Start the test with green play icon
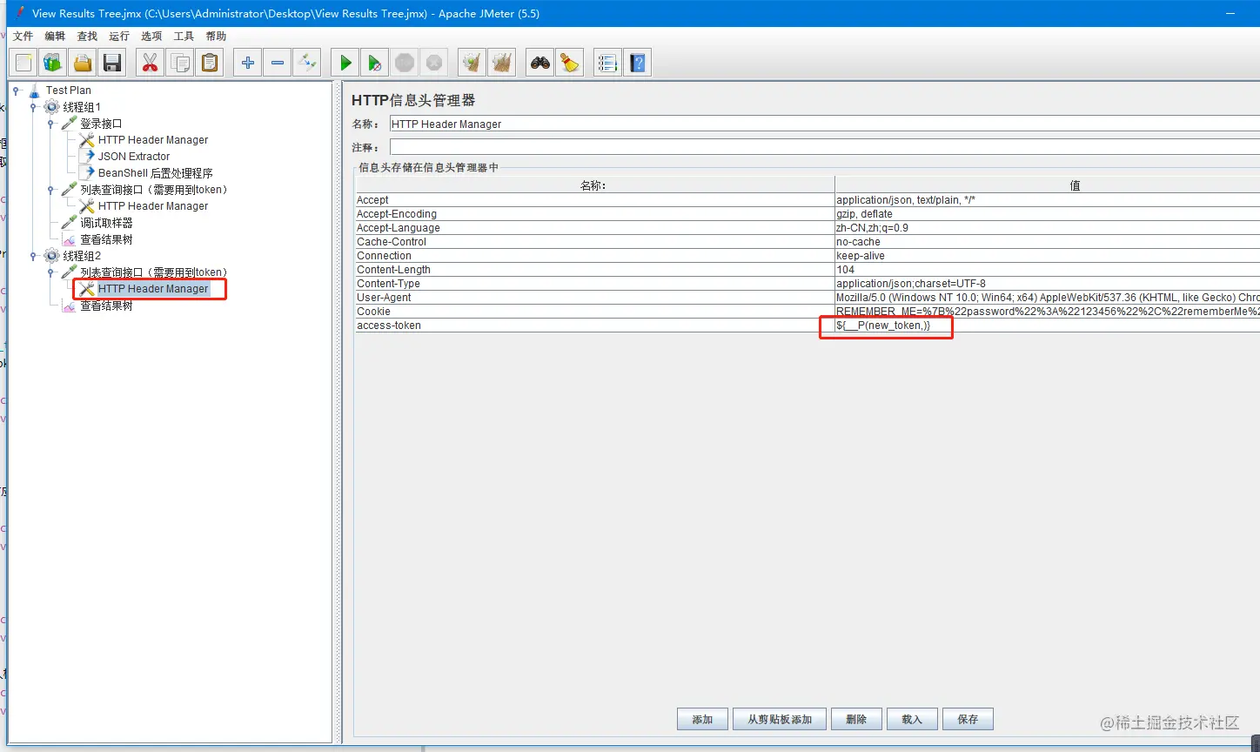Image resolution: width=1260 pixels, height=752 pixels. click(345, 63)
